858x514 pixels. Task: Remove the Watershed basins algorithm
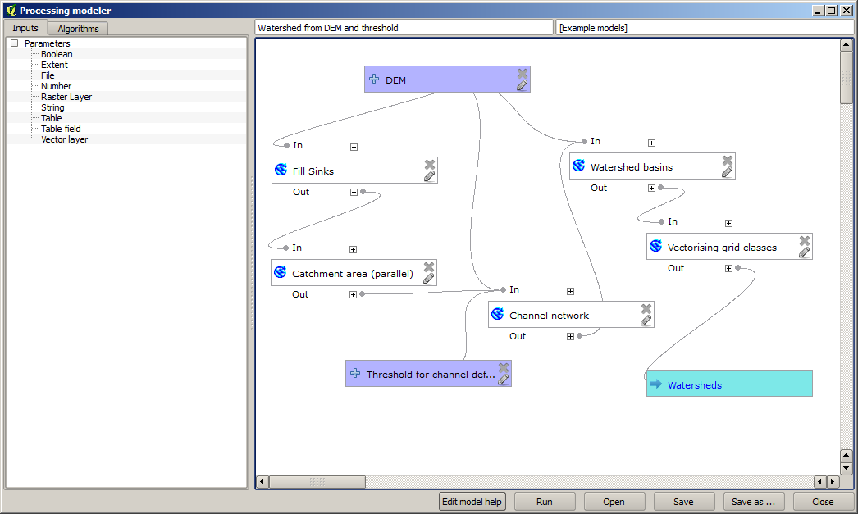click(728, 159)
